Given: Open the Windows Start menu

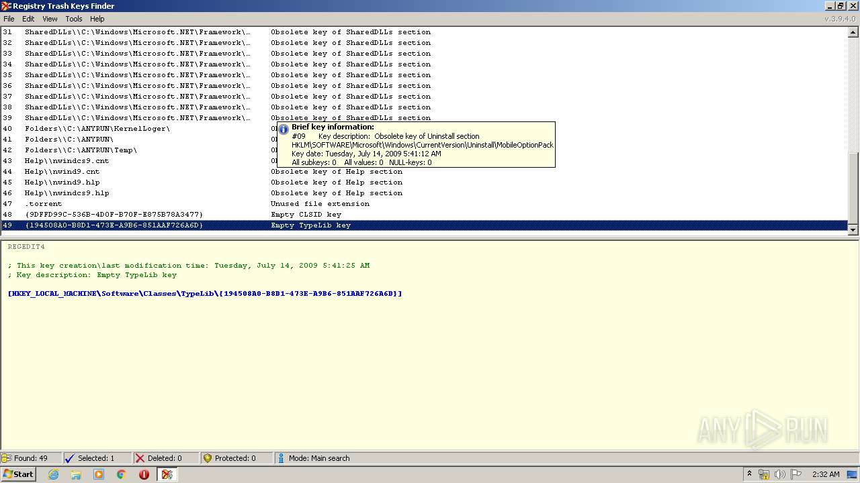Looking at the screenshot, I should [18, 474].
